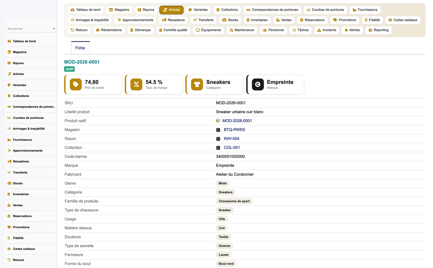Open the COL-001 collection link
Screen dimensions: 433x268
232,148
